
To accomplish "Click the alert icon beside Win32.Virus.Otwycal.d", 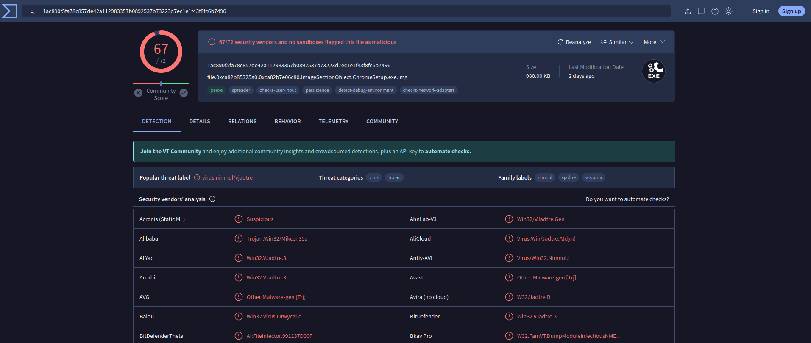I will pyautogui.click(x=239, y=316).
